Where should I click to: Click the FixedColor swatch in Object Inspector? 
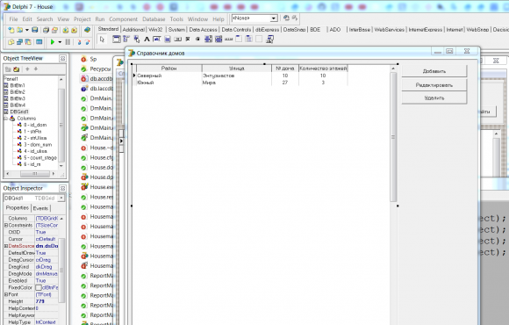point(39,287)
